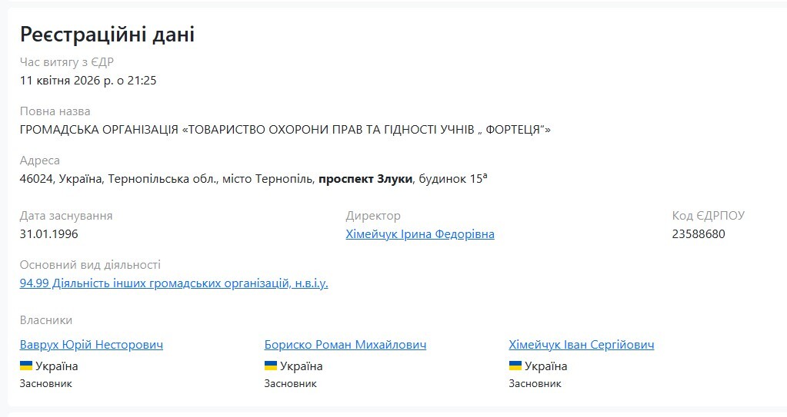Click the full organization name text

(285, 130)
